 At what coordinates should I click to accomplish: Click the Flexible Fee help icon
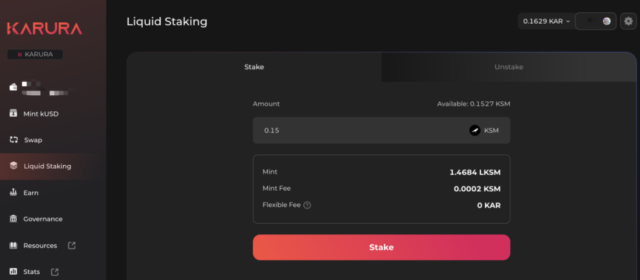pyautogui.click(x=307, y=205)
